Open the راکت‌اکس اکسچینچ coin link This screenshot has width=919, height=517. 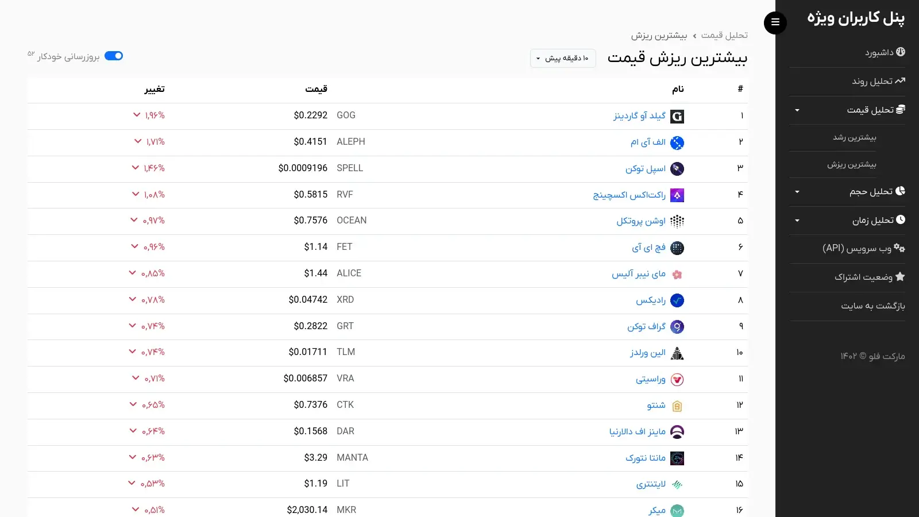pos(630,195)
